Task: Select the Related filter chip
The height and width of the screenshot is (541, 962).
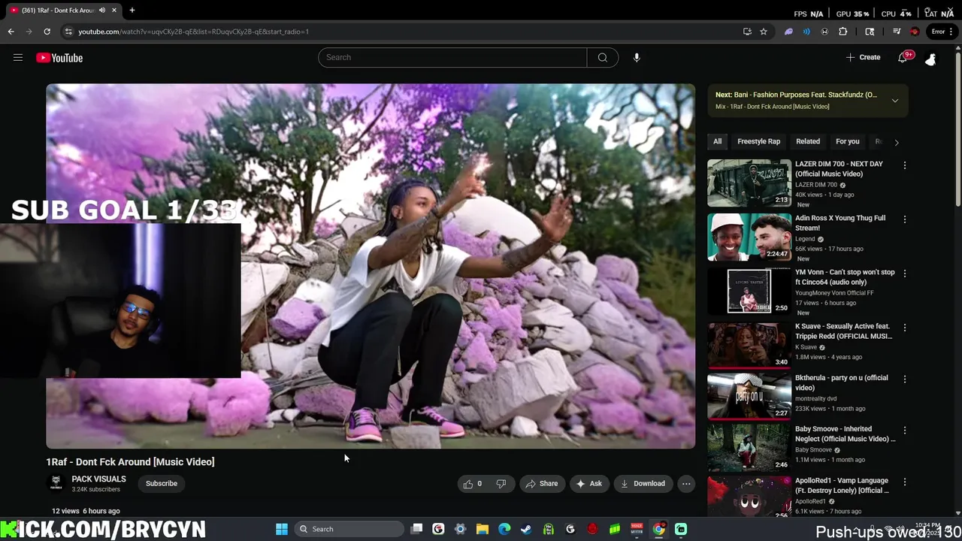Action: click(x=808, y=141)
